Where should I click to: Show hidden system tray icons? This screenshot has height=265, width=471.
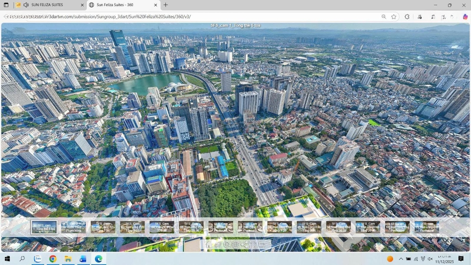pyautogui.click(x=401, y=259)
